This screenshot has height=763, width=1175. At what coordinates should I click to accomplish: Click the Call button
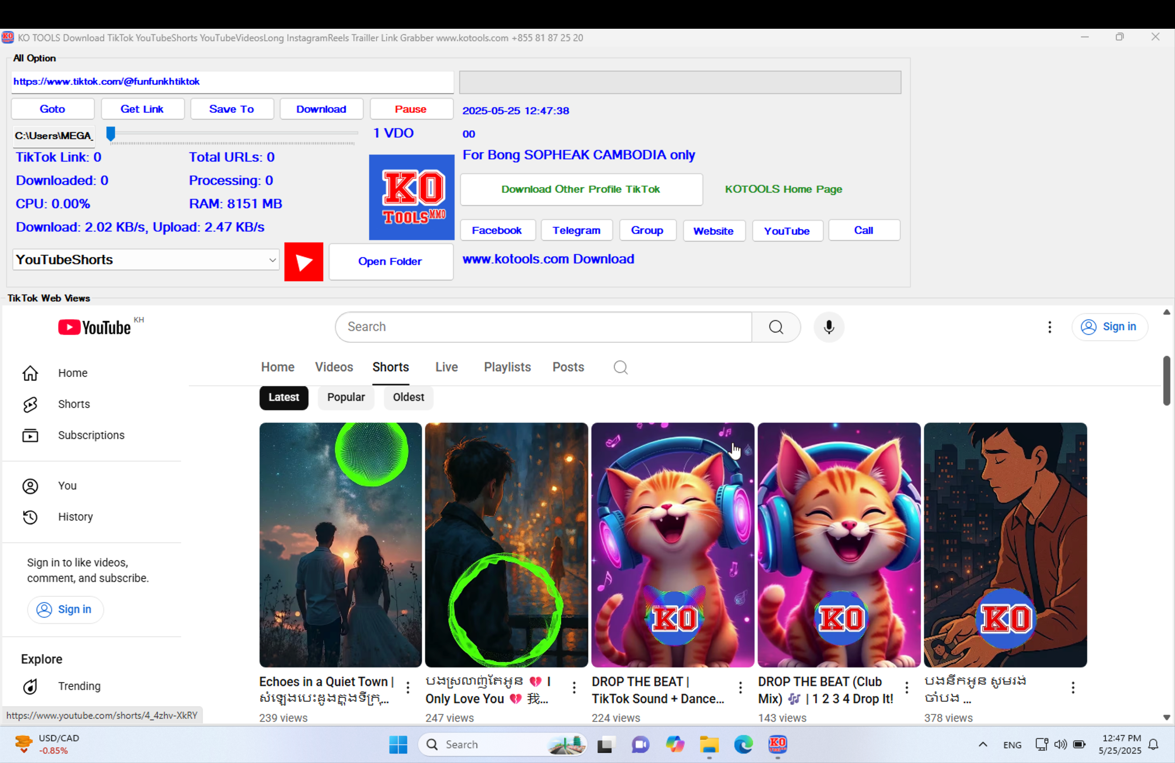864,230
